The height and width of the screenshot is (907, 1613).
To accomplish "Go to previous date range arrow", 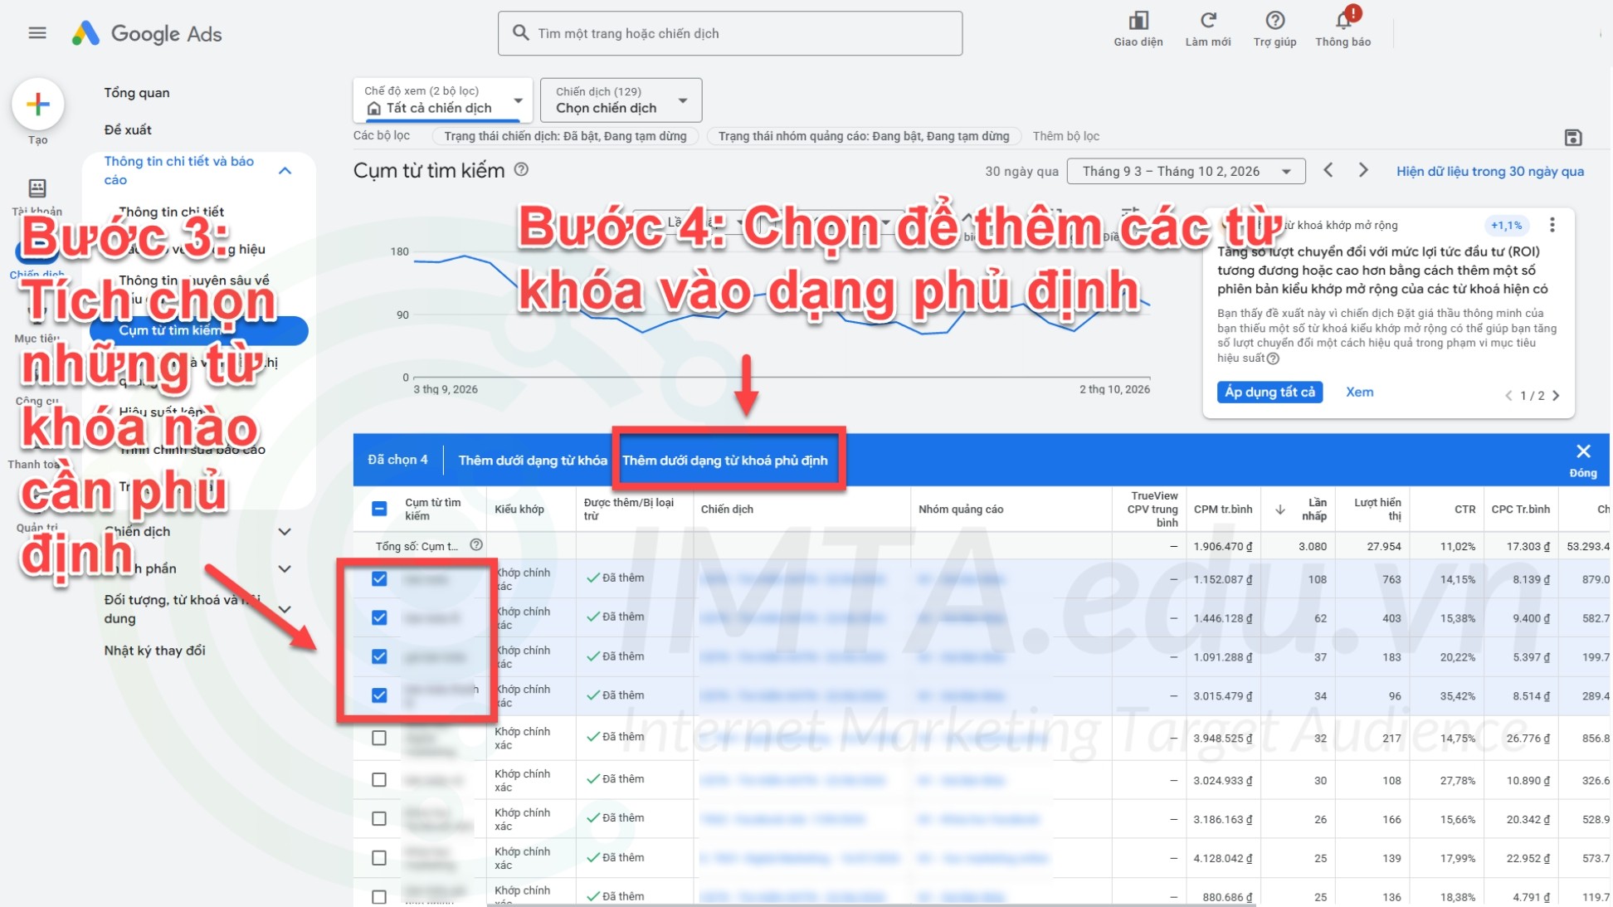I will pos(1328,170).
